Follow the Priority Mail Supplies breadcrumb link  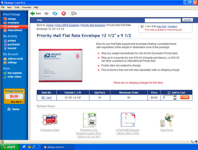(x=93, y=25)
